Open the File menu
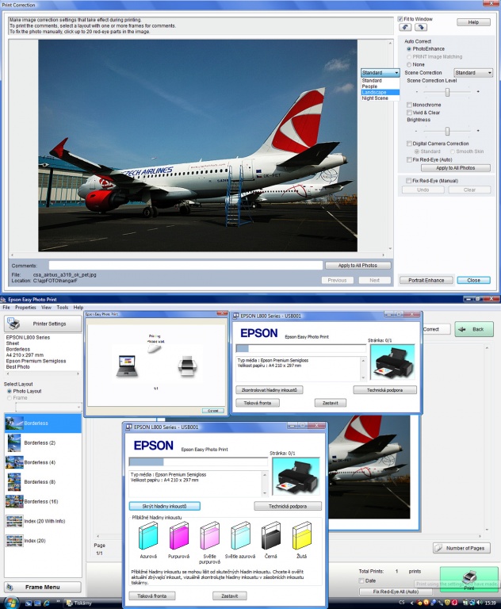Screen dimensions: 501x609 pyautogui.click(x=6, y=307)
